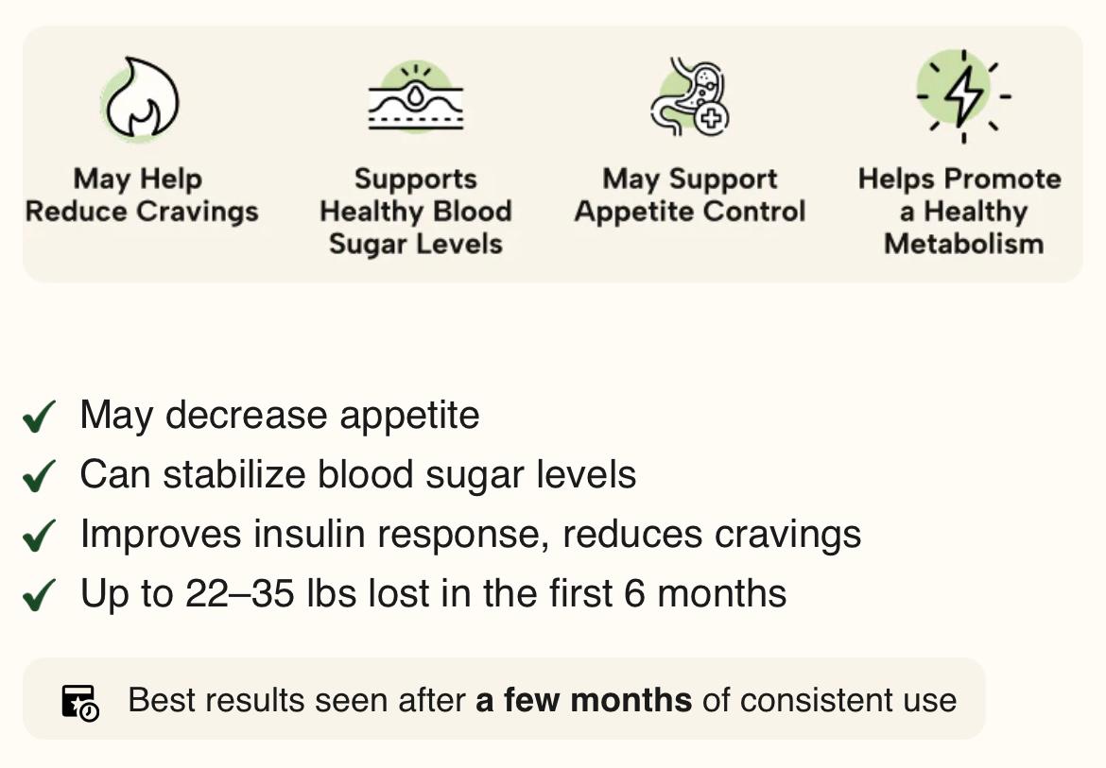Image resolution: width=1106 pixels, height=768 pixels.
Task: Click checkmark beside Can stabilize blood sugar
Action: click(x=40, y=475)
